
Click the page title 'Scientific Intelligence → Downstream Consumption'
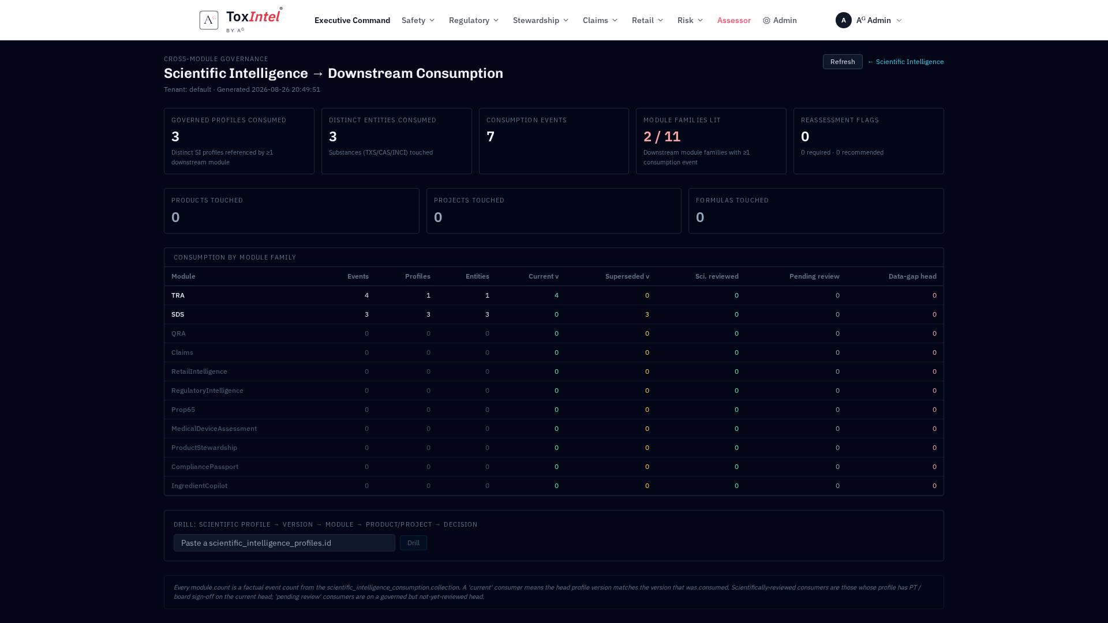pos(334,73)
